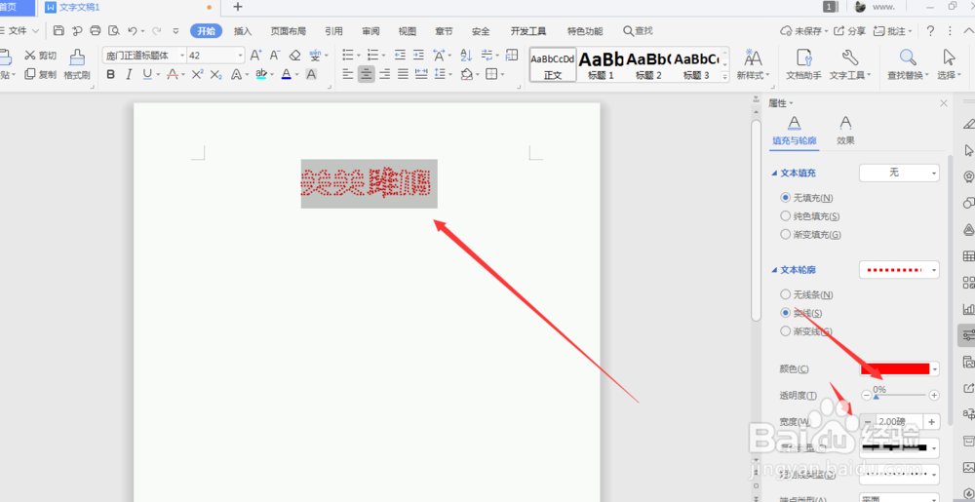
Task: Align text left
Action: (x=348, y=74)
